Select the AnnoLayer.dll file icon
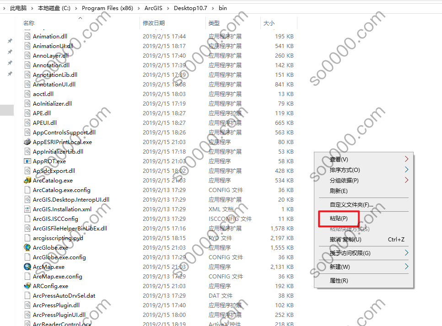The height and width of the screenshot is (326, 442). 27,55
